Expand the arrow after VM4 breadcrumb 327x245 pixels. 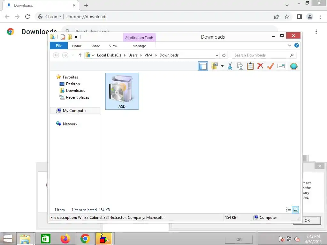(156, 55)
